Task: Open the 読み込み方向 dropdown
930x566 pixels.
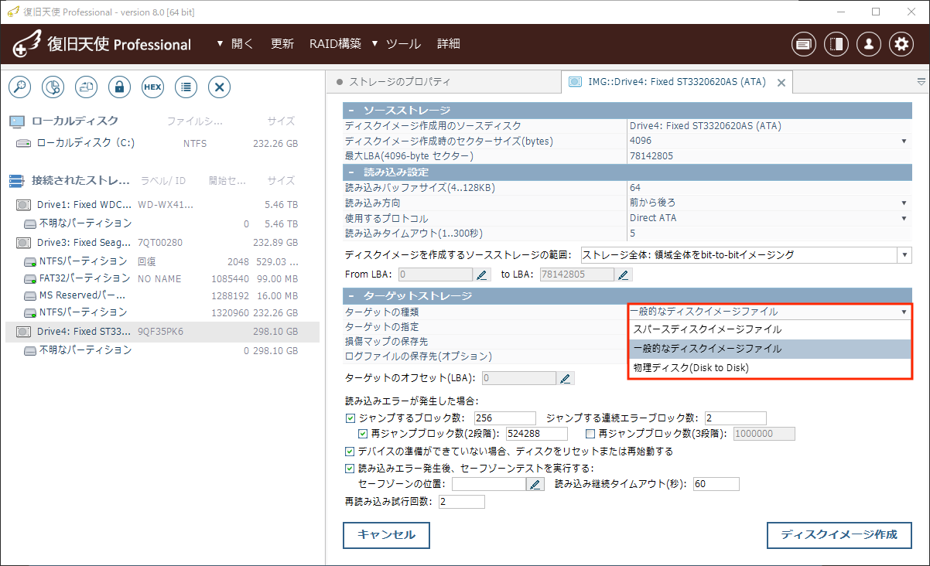Action: (904, 203)
